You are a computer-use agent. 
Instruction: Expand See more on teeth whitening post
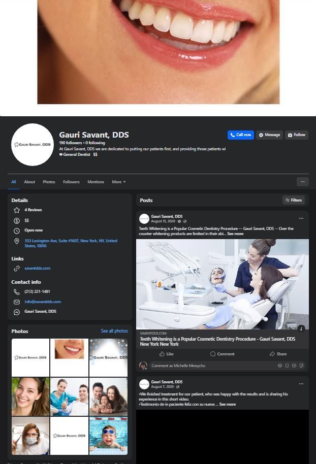pyautogui.click(x=235, y=234)
